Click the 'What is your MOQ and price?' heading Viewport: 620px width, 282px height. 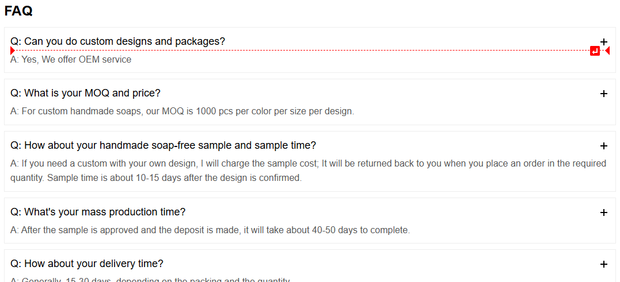tap(85, 93)
